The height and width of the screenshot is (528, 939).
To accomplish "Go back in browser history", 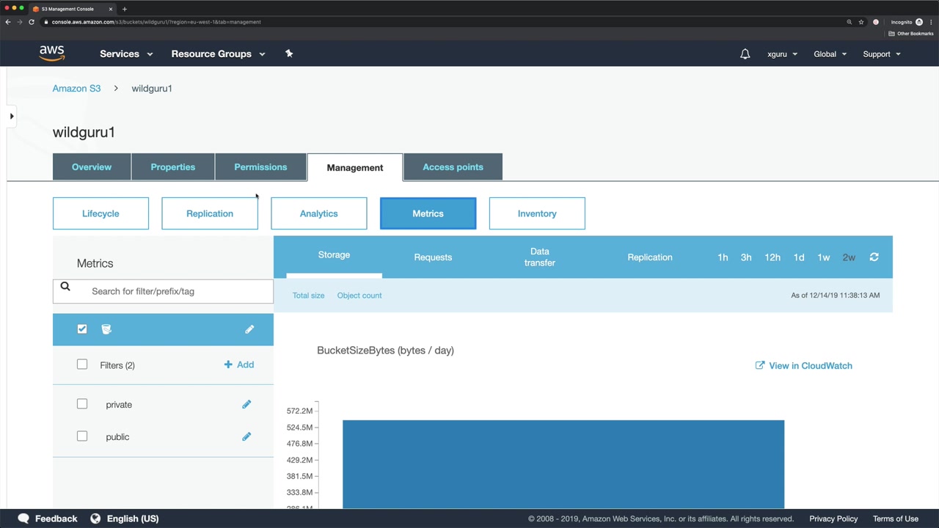I will click(x=7, y=22).
